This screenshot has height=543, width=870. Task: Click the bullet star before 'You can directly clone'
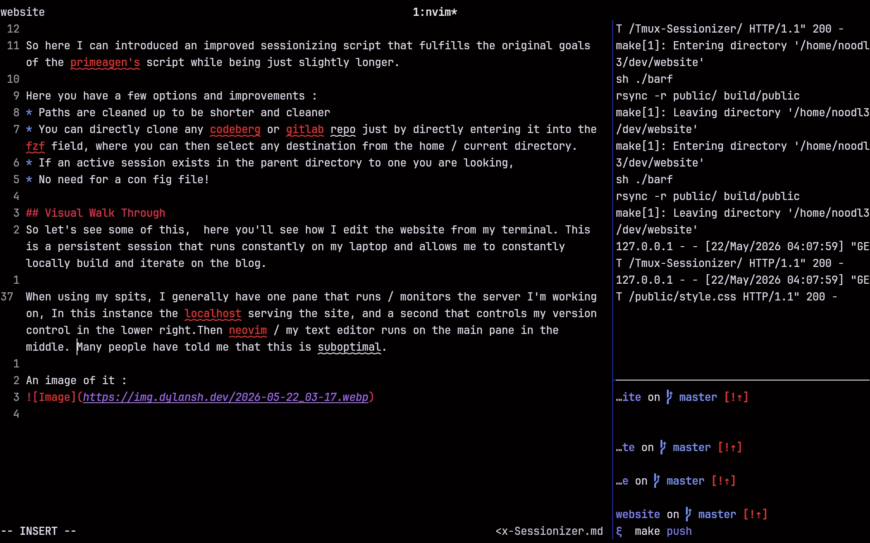click(29, 129)
